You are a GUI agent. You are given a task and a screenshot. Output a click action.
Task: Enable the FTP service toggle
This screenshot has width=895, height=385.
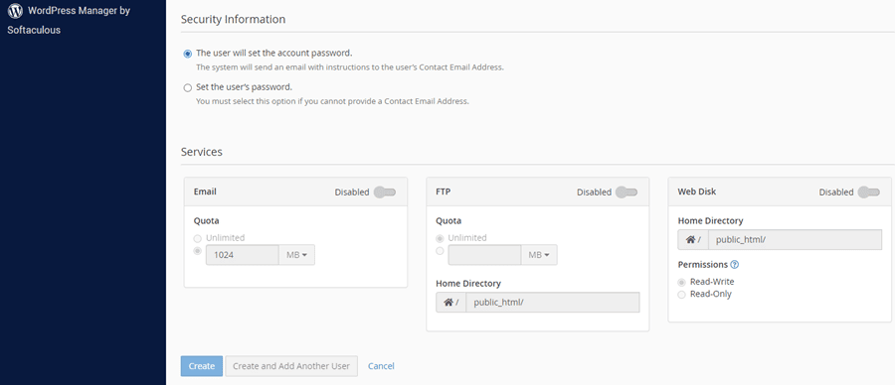(626, 192)
